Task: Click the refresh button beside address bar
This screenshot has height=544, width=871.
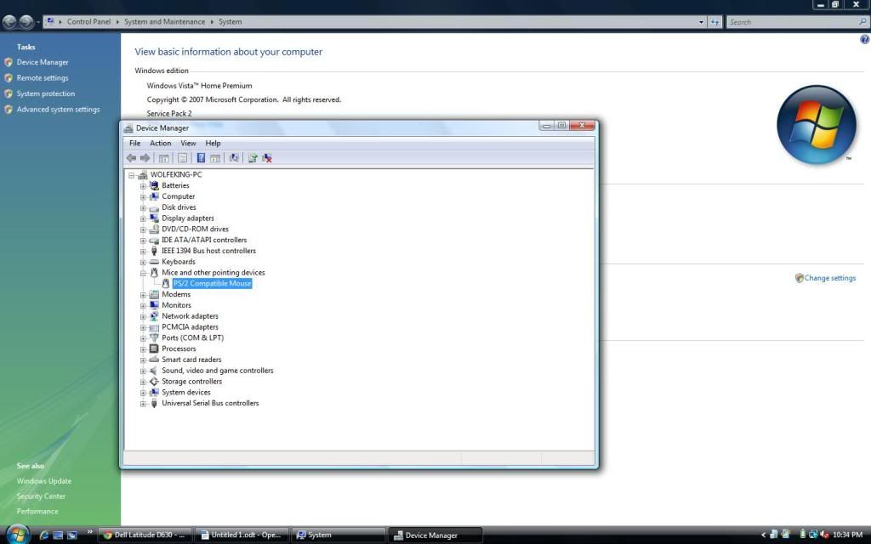Action: [714, 22]
